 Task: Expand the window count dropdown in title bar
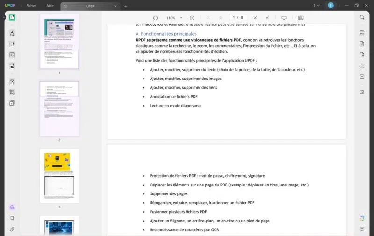pyautogui.click(x=316, y=6)
